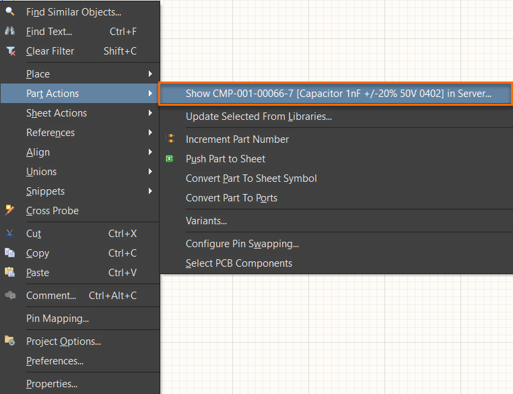Open Properties from the context menu
Screen dimensions: 513x394
pyautogui.click(x=52, y=384)
